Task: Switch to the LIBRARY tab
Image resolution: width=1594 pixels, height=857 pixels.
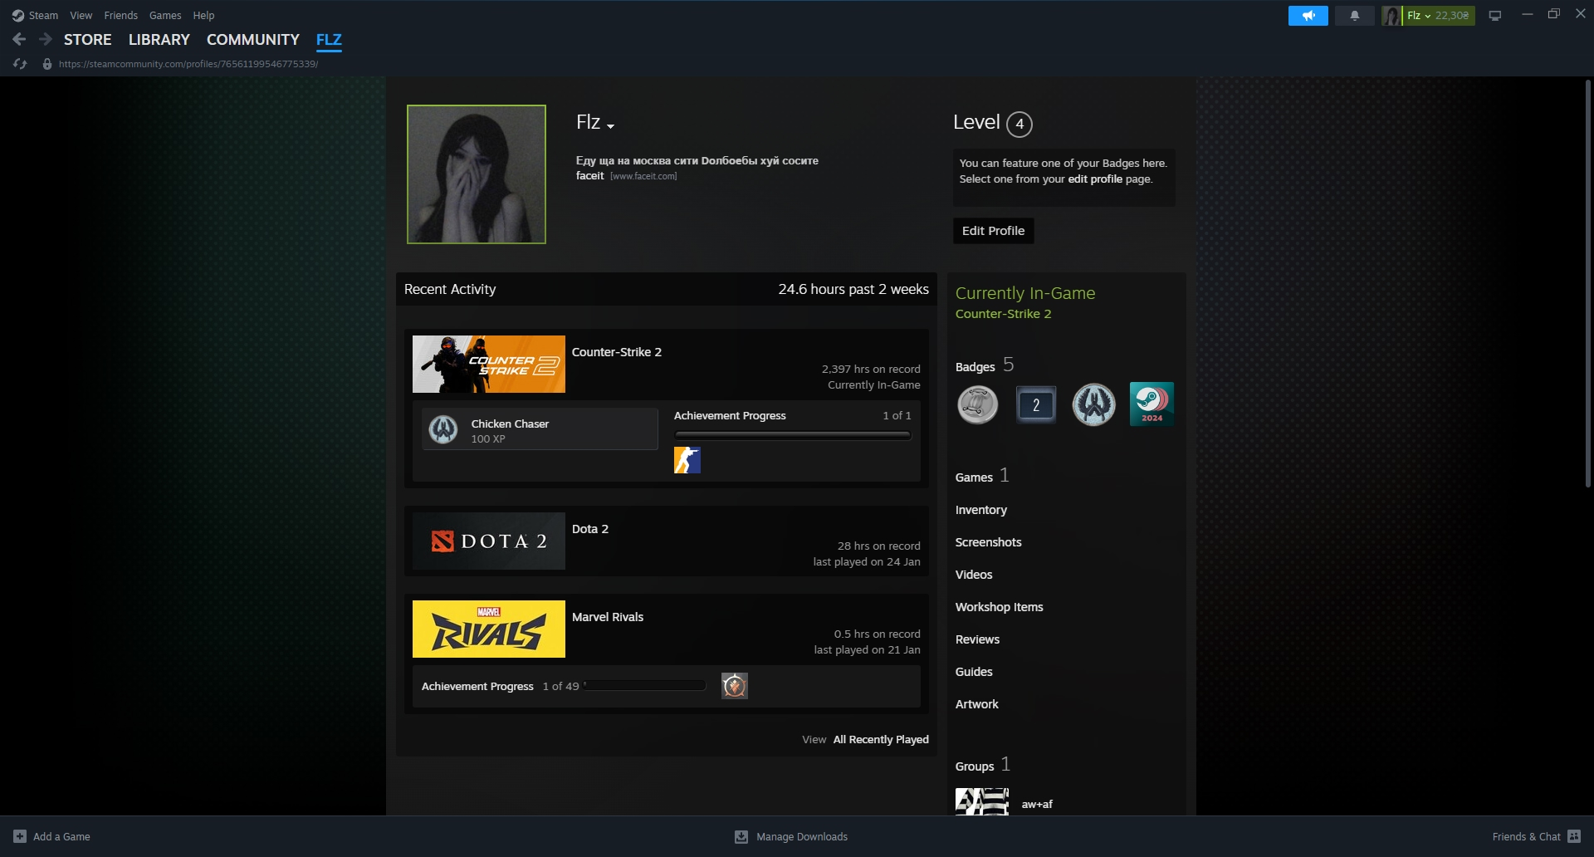Action: tap(159, 39)
